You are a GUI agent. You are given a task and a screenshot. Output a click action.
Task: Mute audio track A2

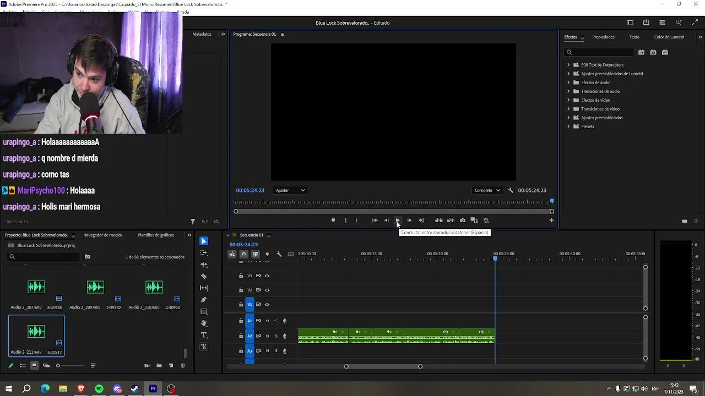tap(267, 335)
